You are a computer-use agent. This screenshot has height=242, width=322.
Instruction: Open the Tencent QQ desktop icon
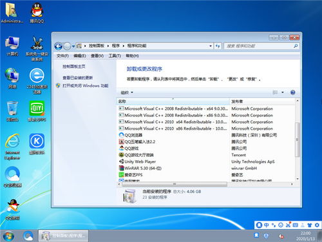pyautogui.click(x=37, y=13)
